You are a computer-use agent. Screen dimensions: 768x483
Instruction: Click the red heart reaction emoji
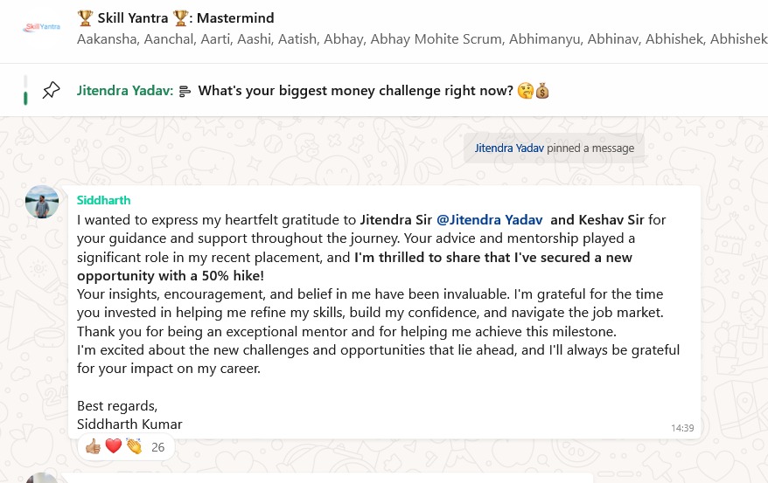coord(113,447)
